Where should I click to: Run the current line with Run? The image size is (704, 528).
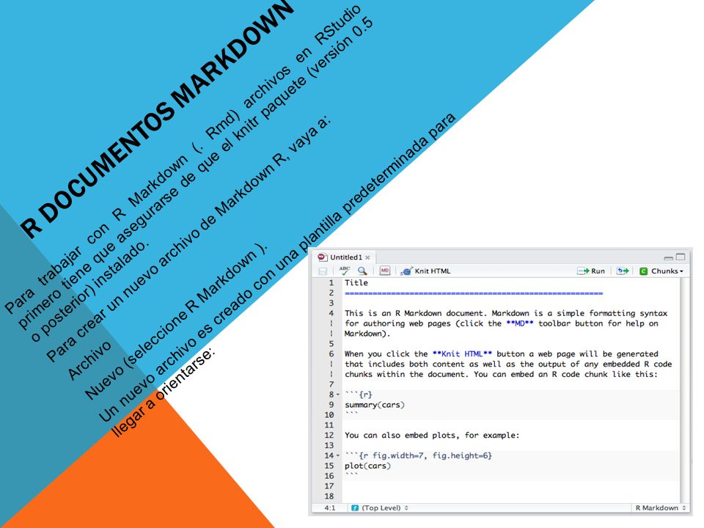pos(591,271)
